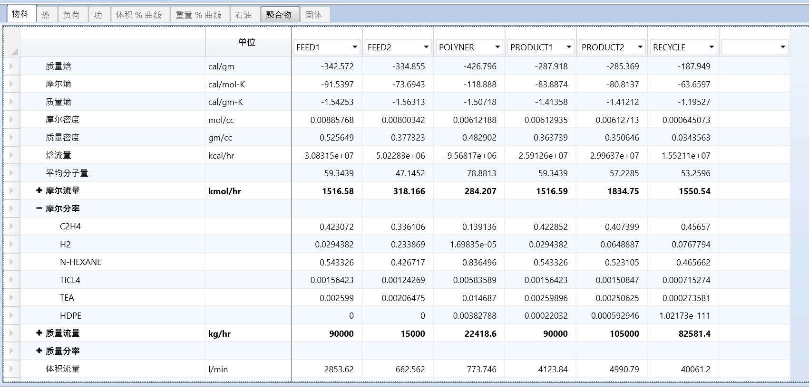Select the 功 tab
Screen dimensions: 809x388
point(98,15)
